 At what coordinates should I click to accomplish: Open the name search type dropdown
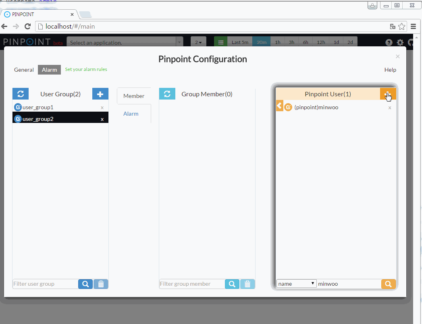(x=296, y=284)
